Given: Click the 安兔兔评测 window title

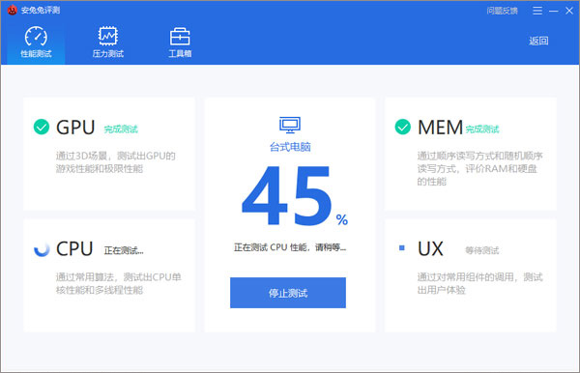Looking at the screenshot, I should [41, 10].
